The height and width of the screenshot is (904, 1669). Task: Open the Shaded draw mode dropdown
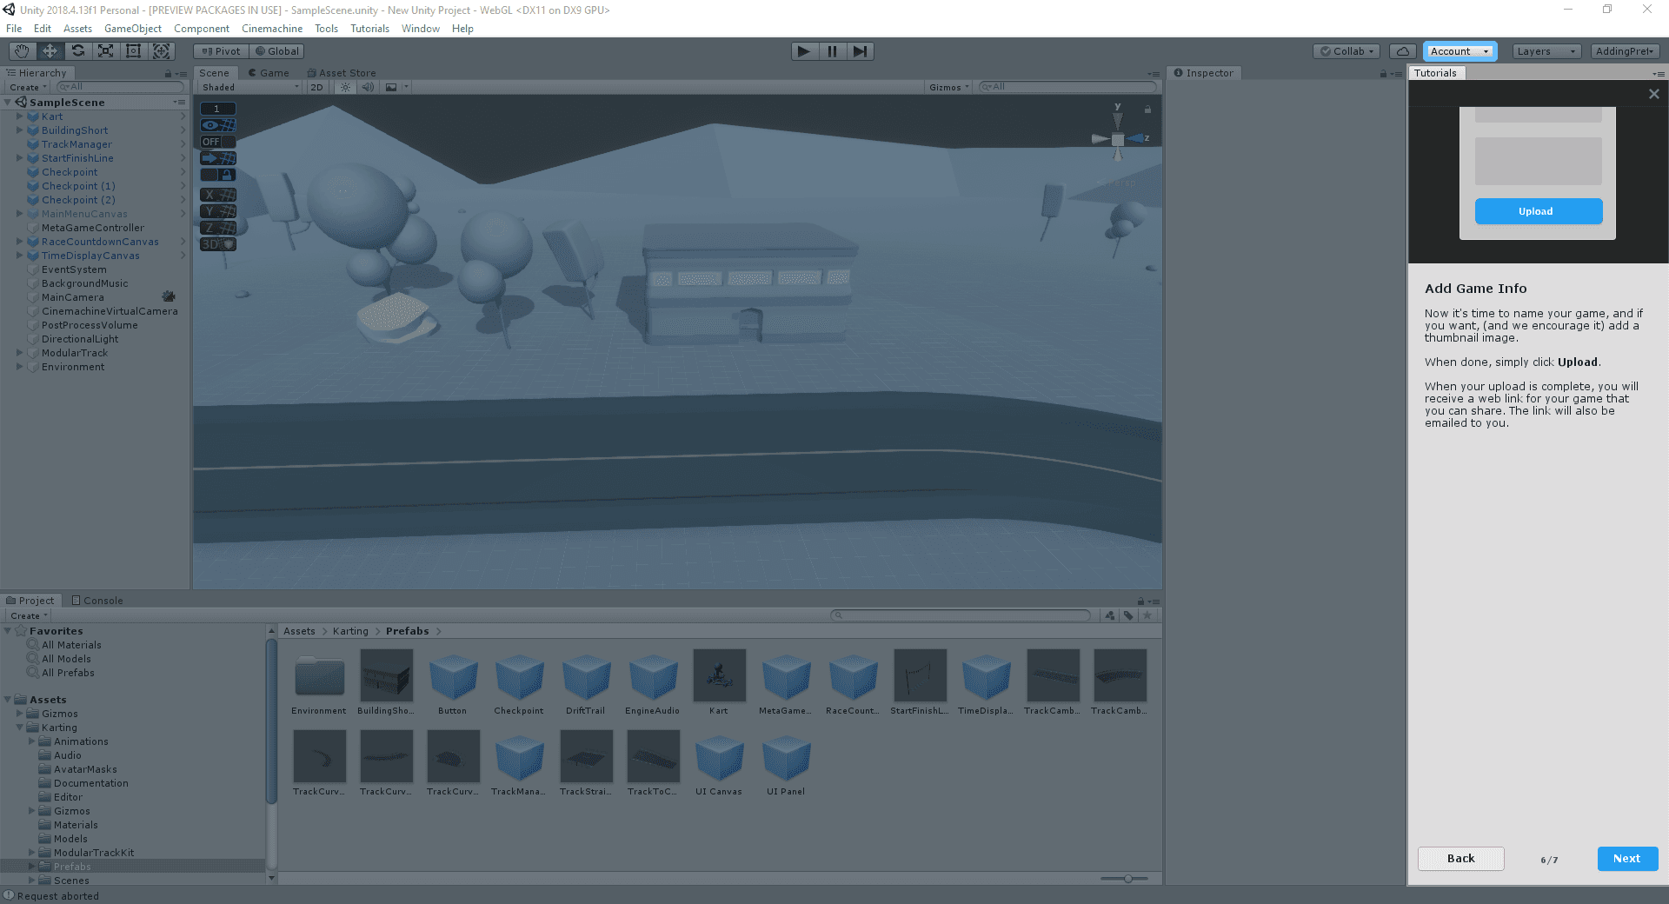249,87
